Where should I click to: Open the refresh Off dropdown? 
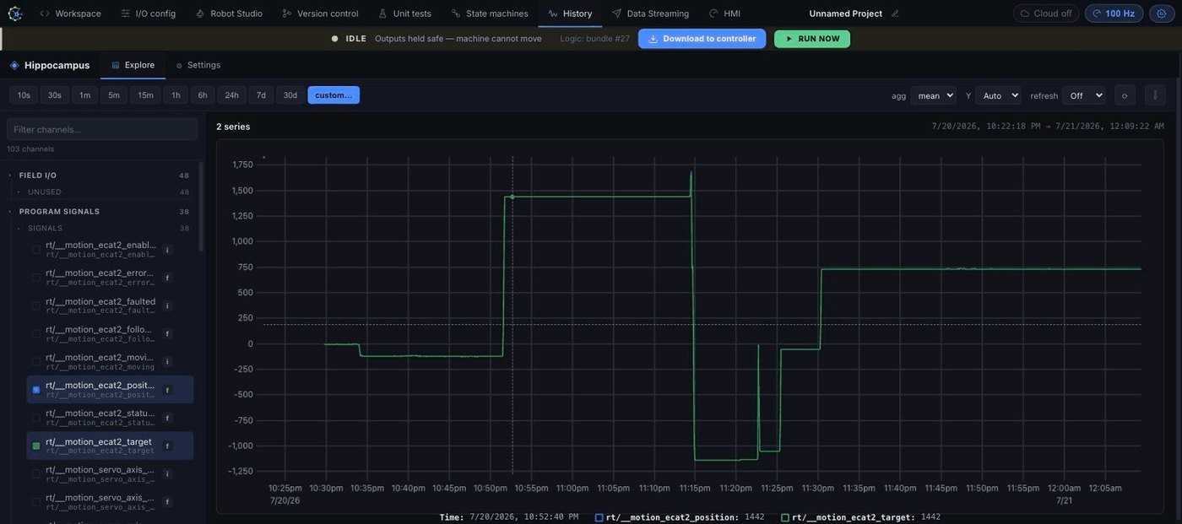pos(1084,95)
